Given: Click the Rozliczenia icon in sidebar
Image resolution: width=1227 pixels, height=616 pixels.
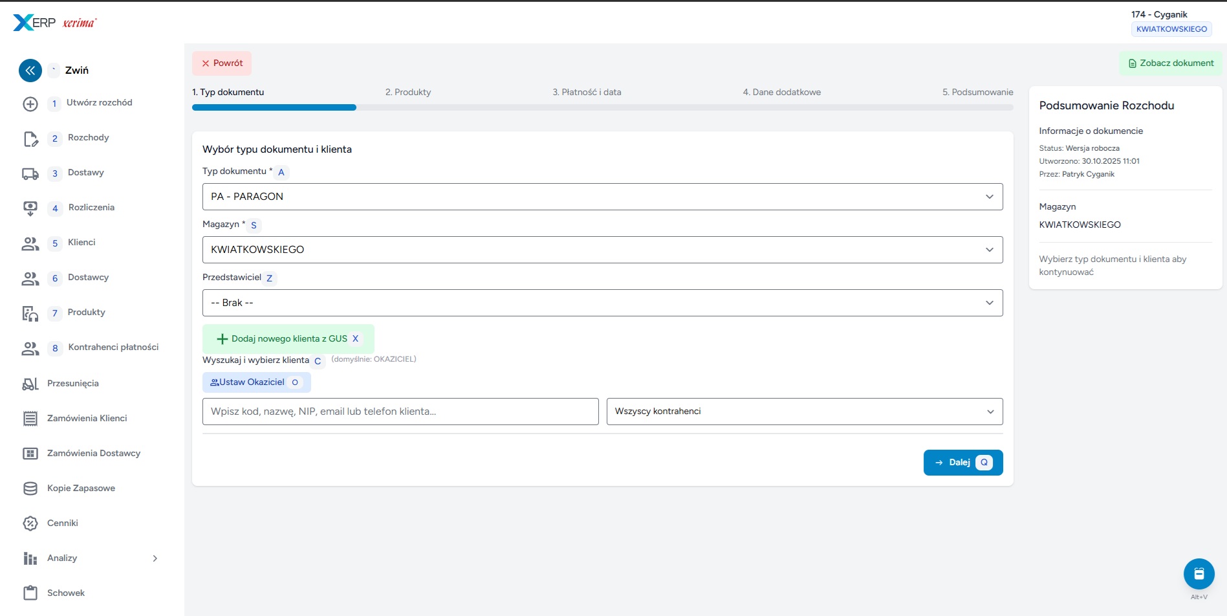Looking at the screenshot, I should [x=30, y=208].
